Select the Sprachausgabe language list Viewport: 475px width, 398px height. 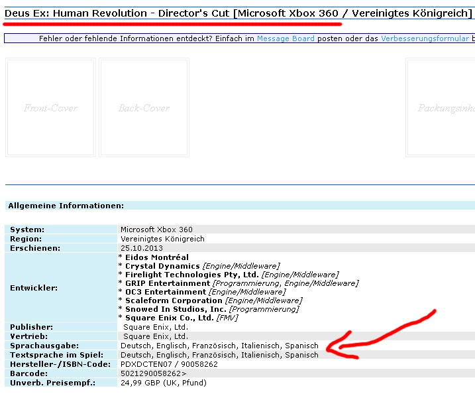coord(220,346)
